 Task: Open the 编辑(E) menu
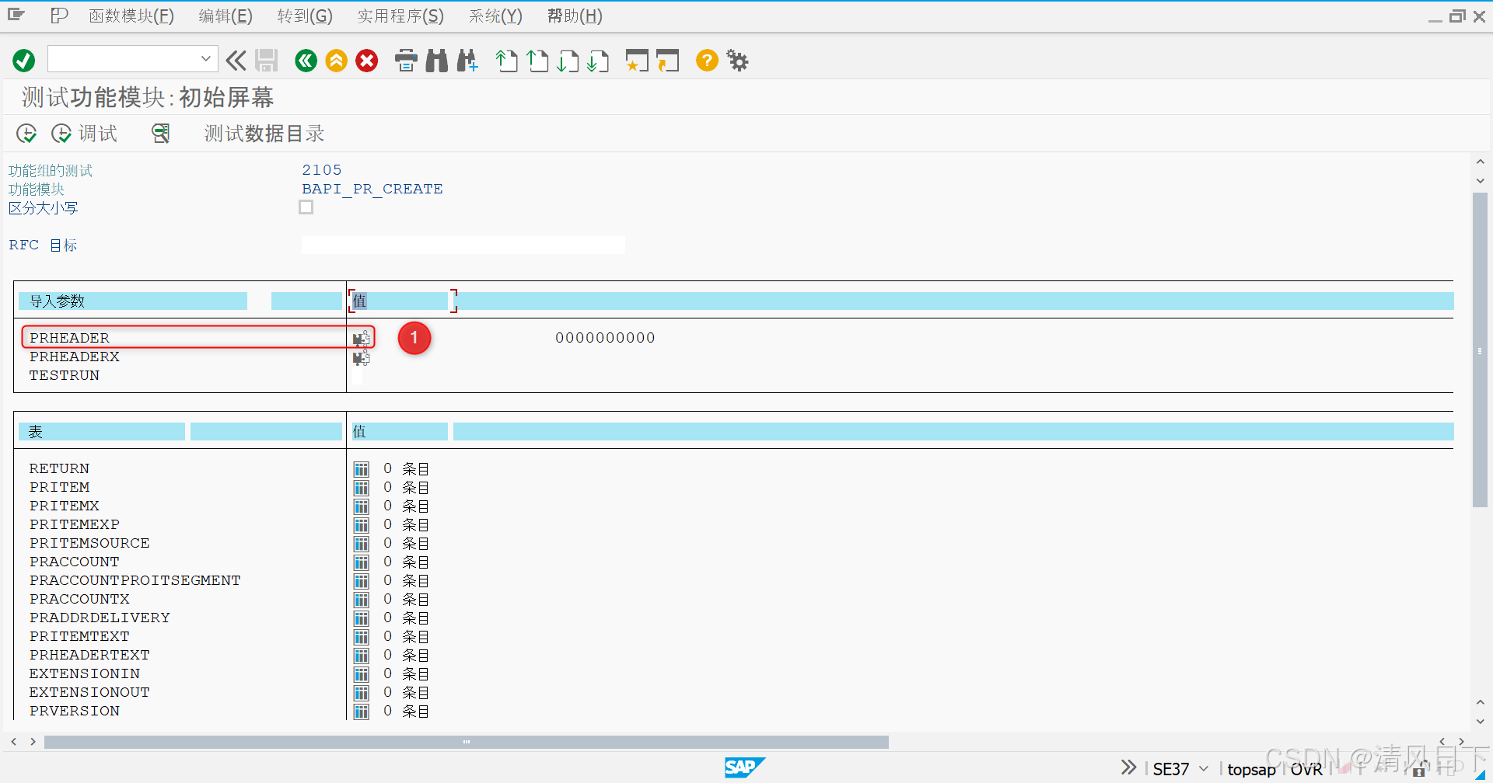point(226,16)
